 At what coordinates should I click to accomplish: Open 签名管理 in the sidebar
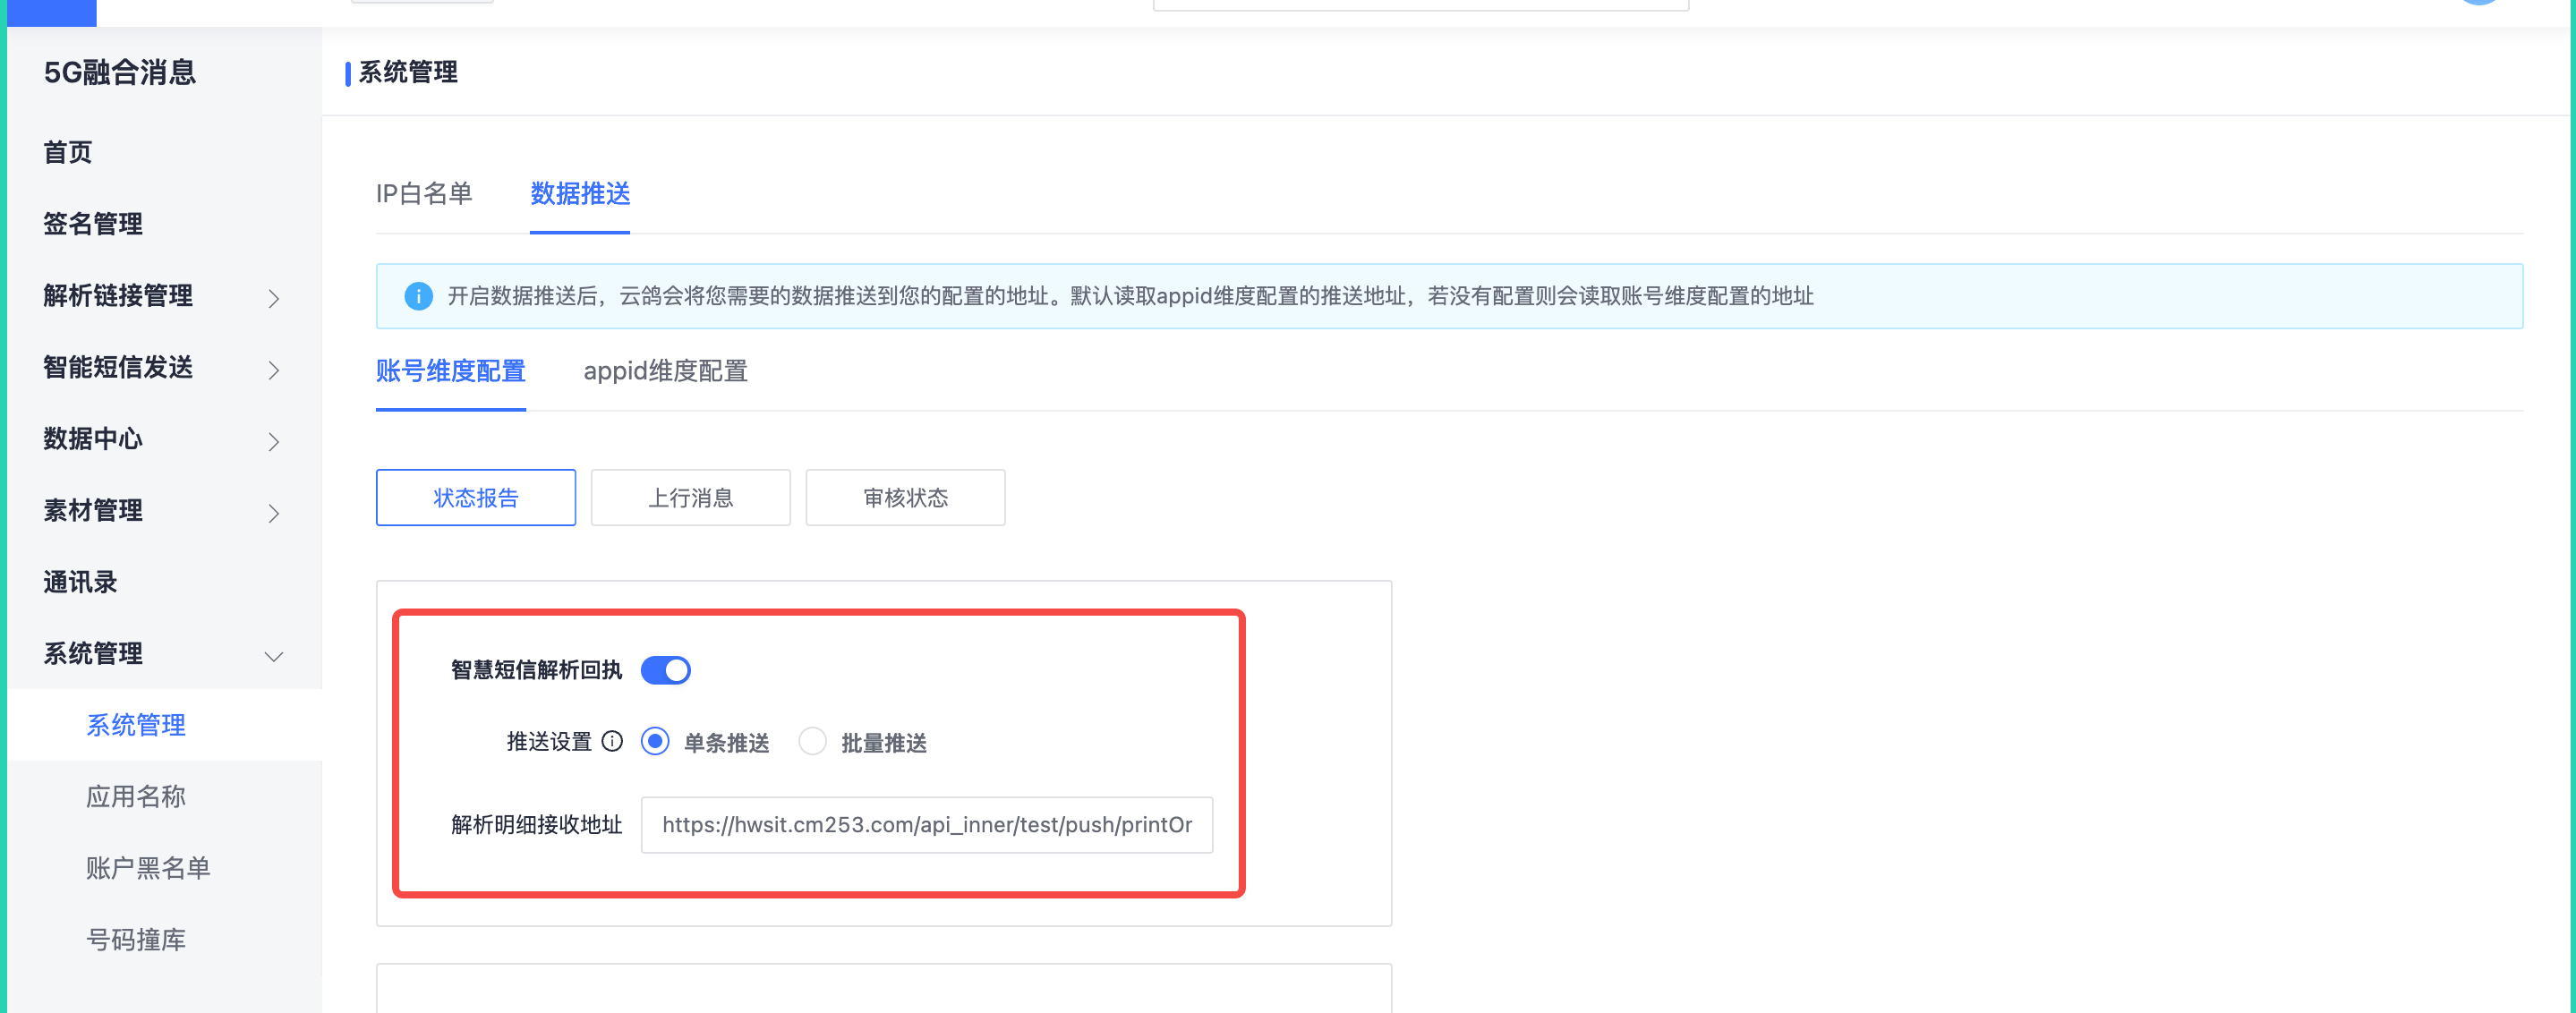click(x=93, y=224)
